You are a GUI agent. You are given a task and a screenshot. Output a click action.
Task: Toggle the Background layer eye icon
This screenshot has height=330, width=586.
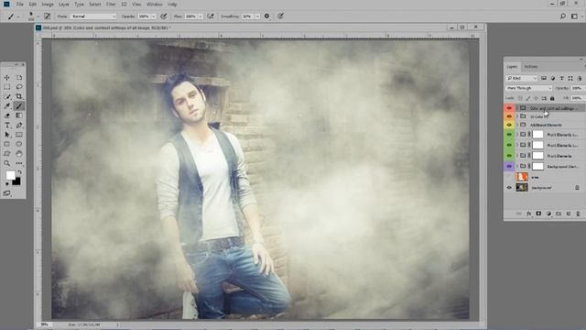point(509,187)
